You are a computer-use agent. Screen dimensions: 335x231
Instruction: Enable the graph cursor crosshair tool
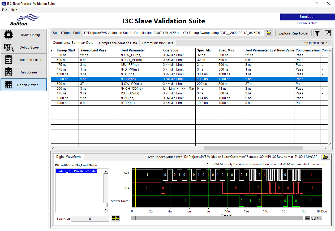(307, 218)
